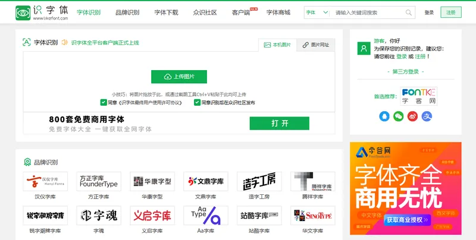
Task: Expand the 字体 search type dropdown
Action: pos(317,12)
